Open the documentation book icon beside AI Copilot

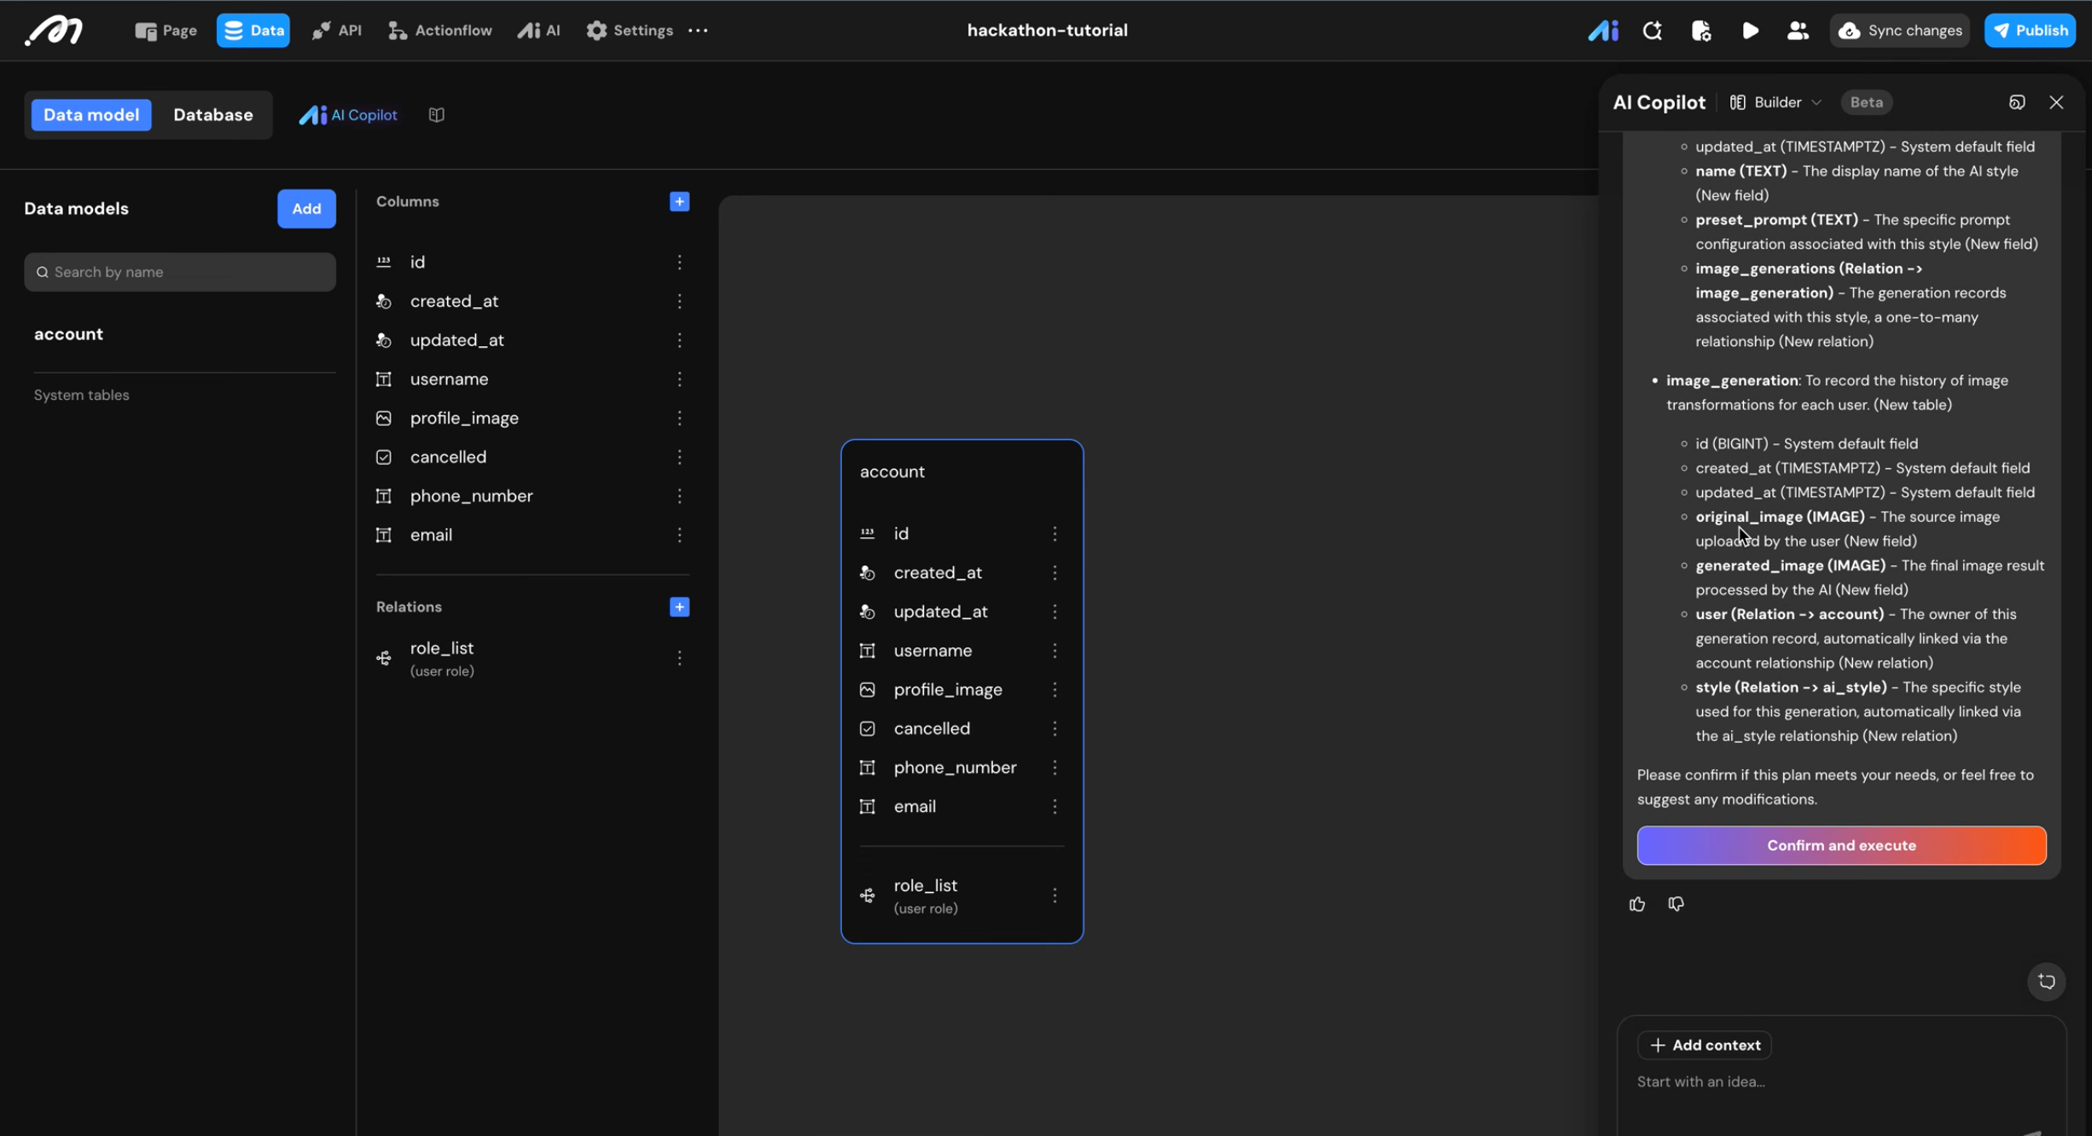pos(437,115)
